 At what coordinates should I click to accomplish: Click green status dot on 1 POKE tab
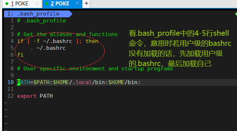click(x=7, y=4)
